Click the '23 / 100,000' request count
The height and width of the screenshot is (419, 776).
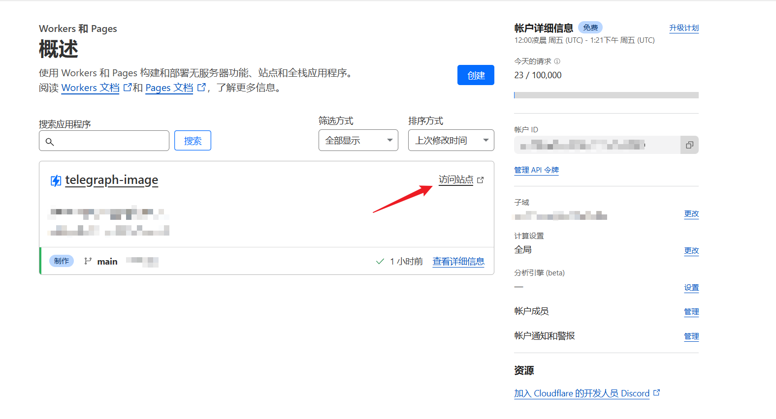coord(538,75)
